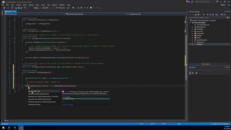The image size is (231, 130).
Task: Toggle the Preview Selected Items icon in Solution Explorer
Action: point(225,14)
